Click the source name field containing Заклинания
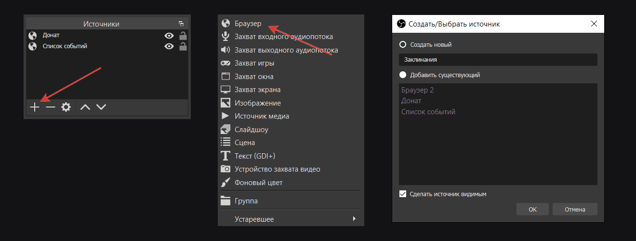Image resolution: width=636 pixels, height=241 pixels. click(498, 60)
